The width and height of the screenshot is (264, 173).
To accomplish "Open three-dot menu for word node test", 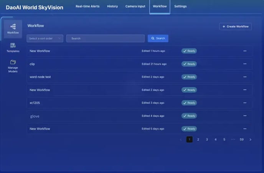I will click(x=244, y=77).
